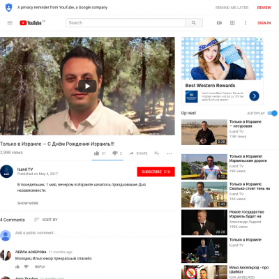
Task: Open title 'Израильские дороги' video
Action: coord(248,158)
